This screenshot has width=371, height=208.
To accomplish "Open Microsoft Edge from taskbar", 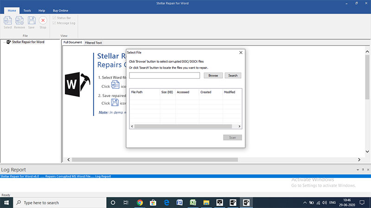I will point(166,202).
